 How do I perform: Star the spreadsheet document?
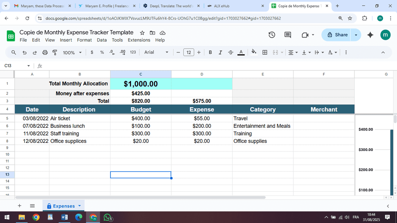coord(142,33)
